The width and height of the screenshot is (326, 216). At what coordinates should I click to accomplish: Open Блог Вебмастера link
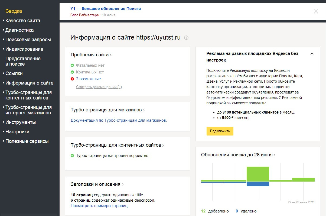(x=84, y=15)
